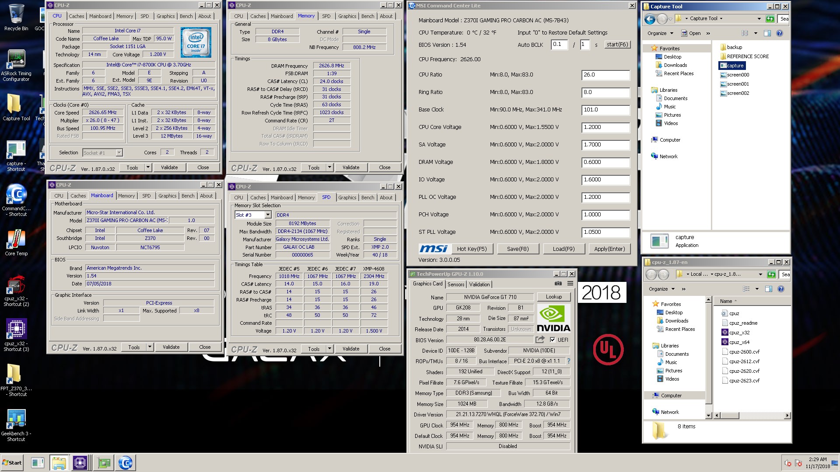Click Downloads in Capture Tool favorites
Image resolution: width=840 pixels, height=472 pixels.
tap(671, 65)
